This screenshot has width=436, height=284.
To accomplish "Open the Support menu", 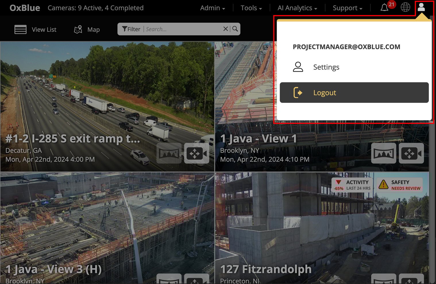I will tap(347, 8).
